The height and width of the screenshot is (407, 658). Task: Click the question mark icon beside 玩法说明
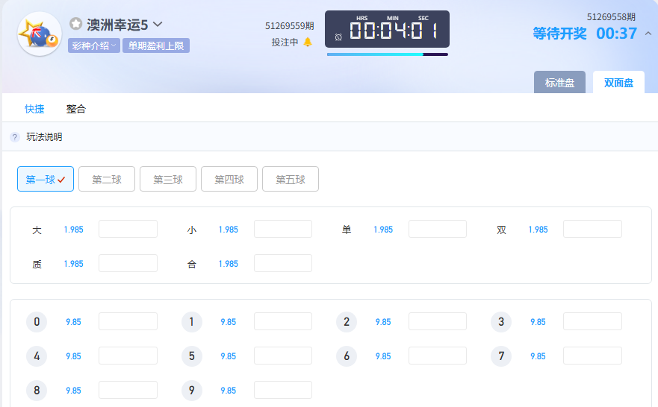(14, 137)
